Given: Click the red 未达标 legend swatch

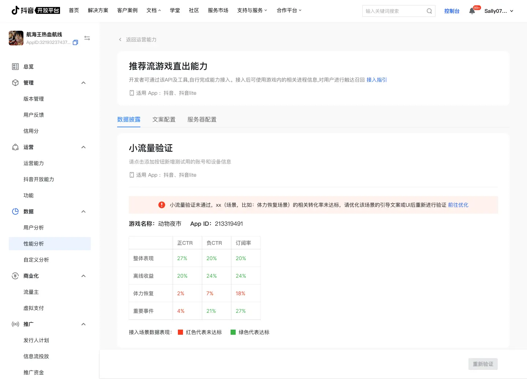Looking at the screenshot, I should point(180,332).
